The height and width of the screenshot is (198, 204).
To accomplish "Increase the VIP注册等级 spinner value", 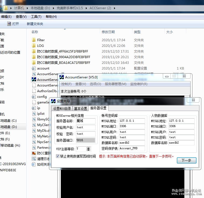I will (x=89, y=148).
